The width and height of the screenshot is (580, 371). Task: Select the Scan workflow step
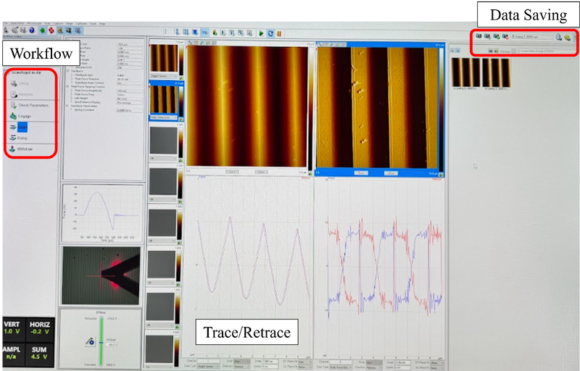(24, 126)
